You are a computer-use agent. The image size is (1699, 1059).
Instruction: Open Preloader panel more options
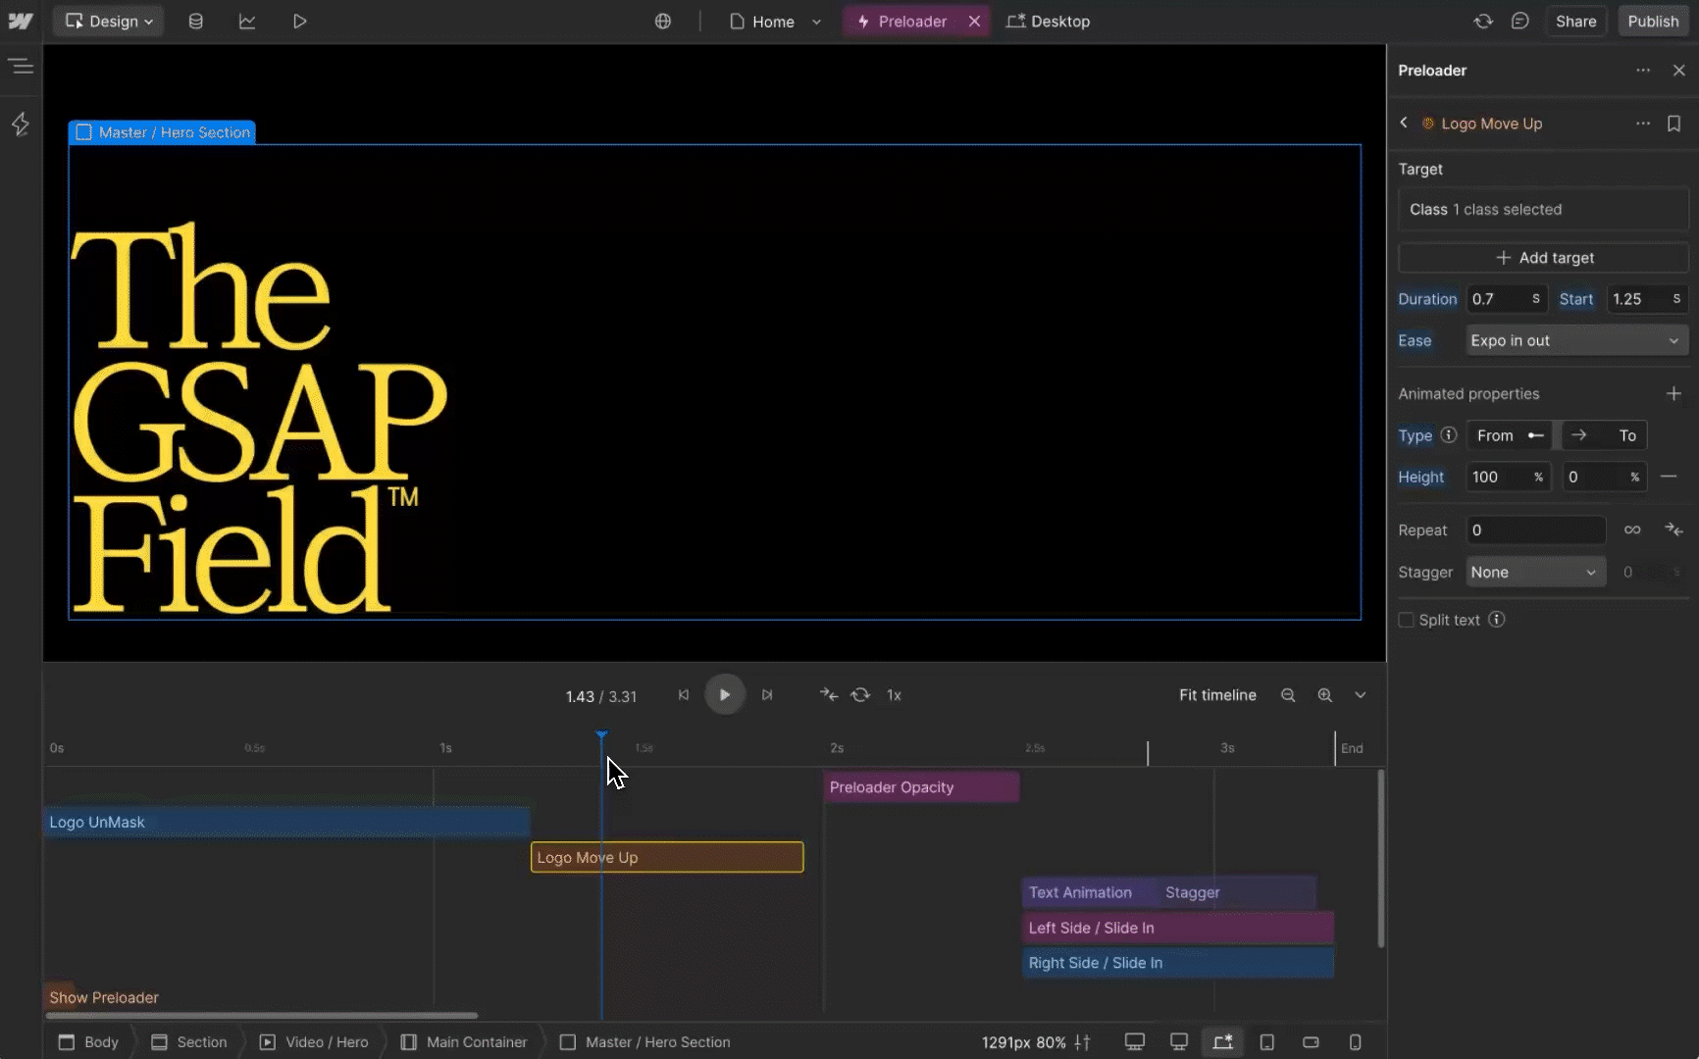(1643, 71)
